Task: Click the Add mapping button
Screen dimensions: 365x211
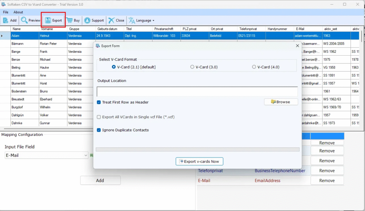Action: [100, 180]
